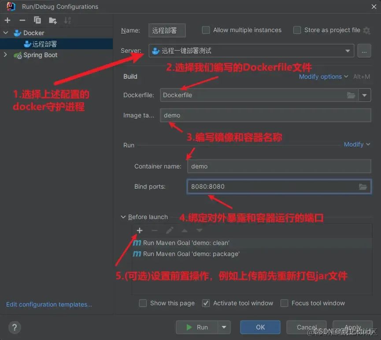Viewport: 381px width, 340px height.
Task: Enable Allow multiple instances
Action: 206,30
